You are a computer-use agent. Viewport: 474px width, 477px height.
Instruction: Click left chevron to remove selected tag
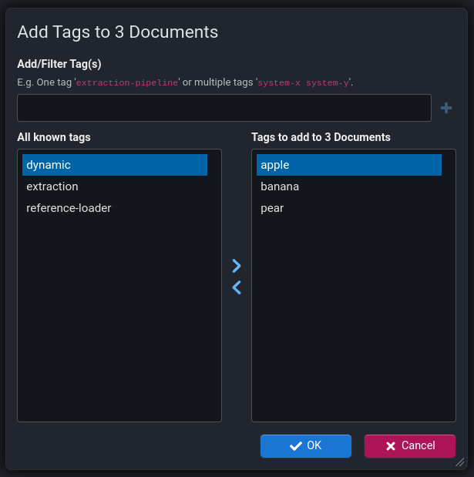click(x=237, y=287)
